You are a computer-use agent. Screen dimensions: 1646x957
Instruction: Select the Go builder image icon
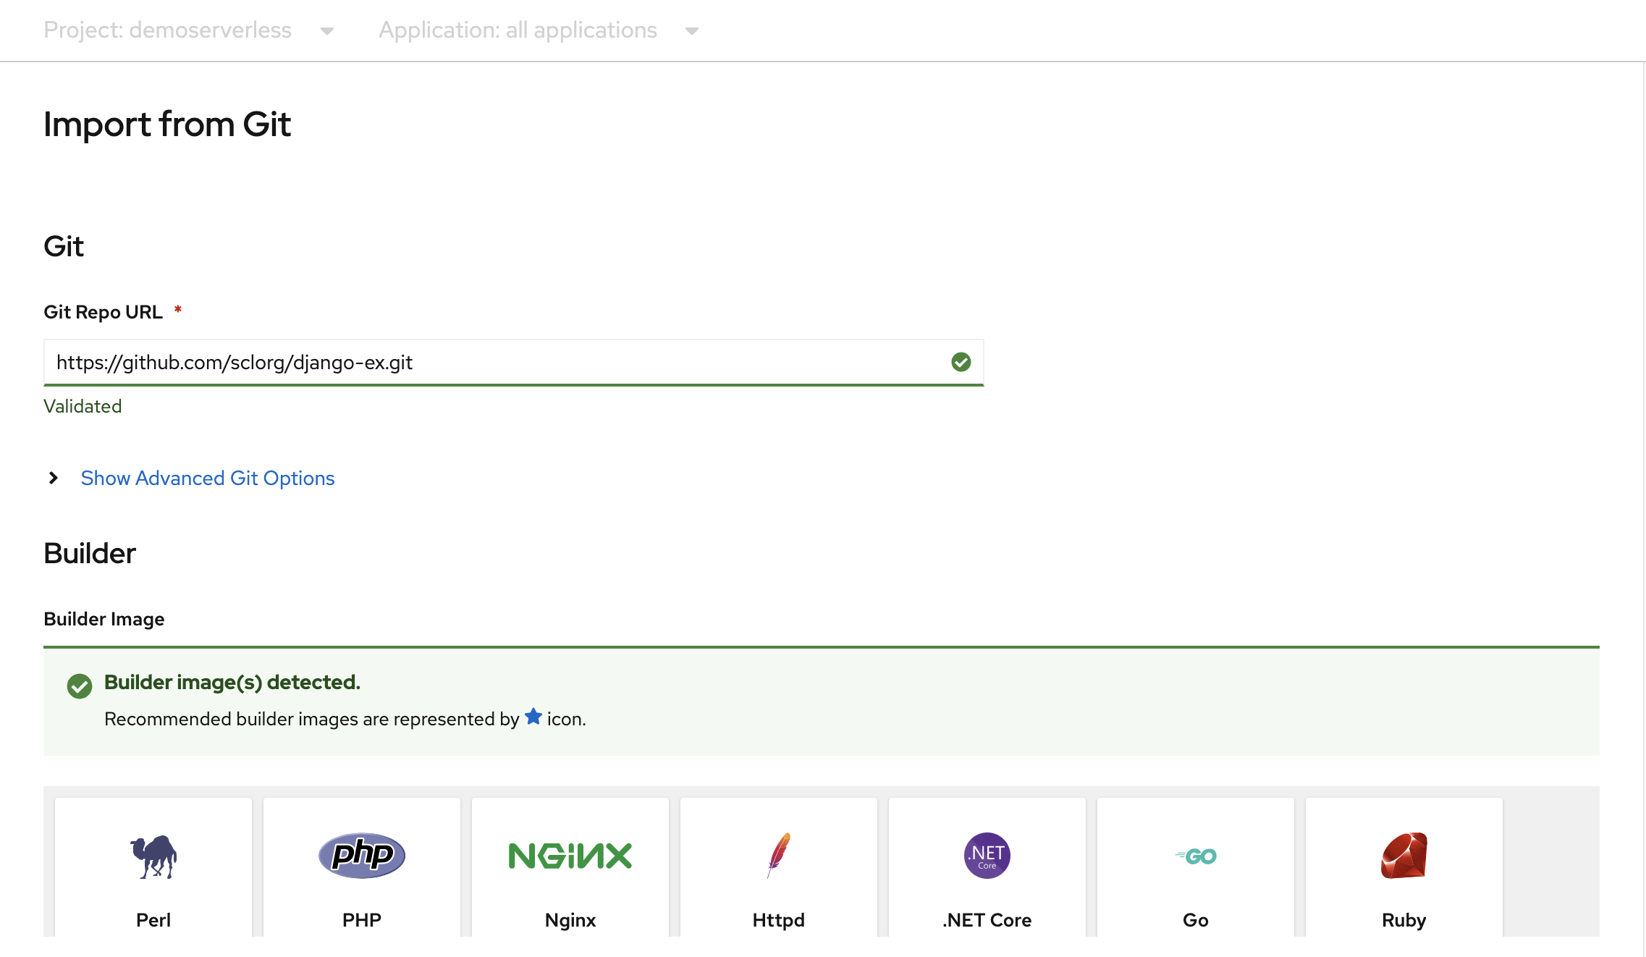click(x=1195, y=854)
